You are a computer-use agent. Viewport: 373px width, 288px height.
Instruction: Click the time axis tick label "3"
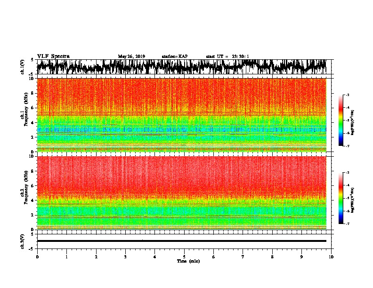coord(125,257)
